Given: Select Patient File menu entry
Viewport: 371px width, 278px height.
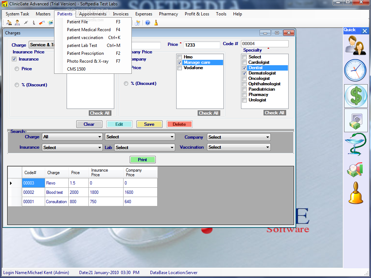Looking at the screenshot, I should [x=93, y=22].
